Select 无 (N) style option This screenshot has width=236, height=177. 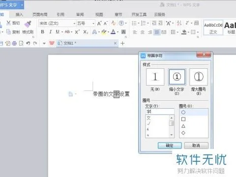click(x=155, y=77)
